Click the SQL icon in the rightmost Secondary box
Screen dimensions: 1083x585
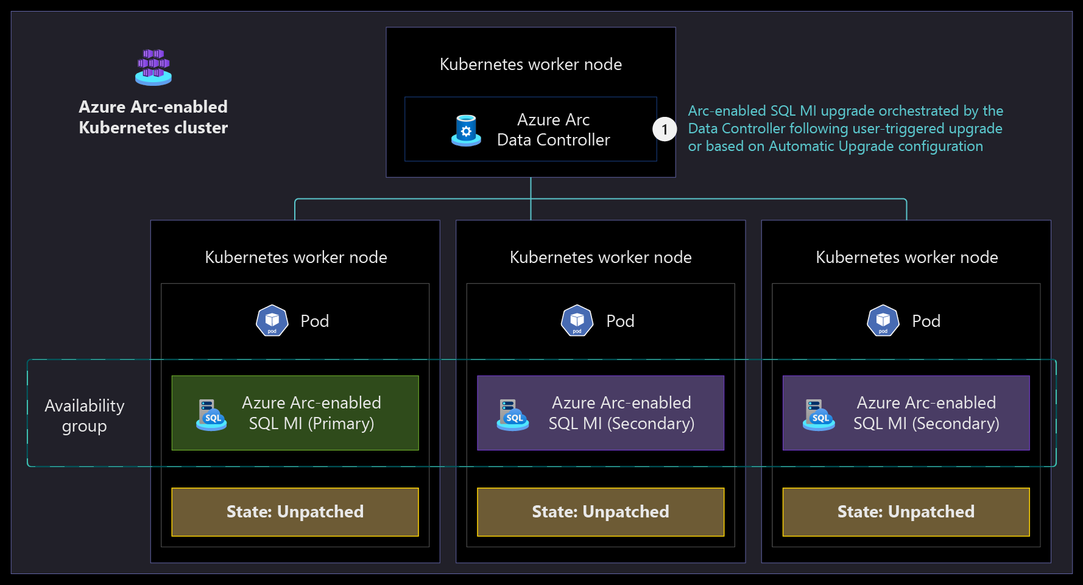point(819,415)
